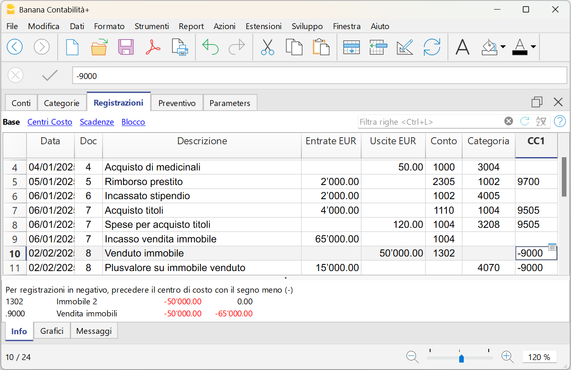Export to PDF with the red Acrobat icon

click(x=153, y=47)
